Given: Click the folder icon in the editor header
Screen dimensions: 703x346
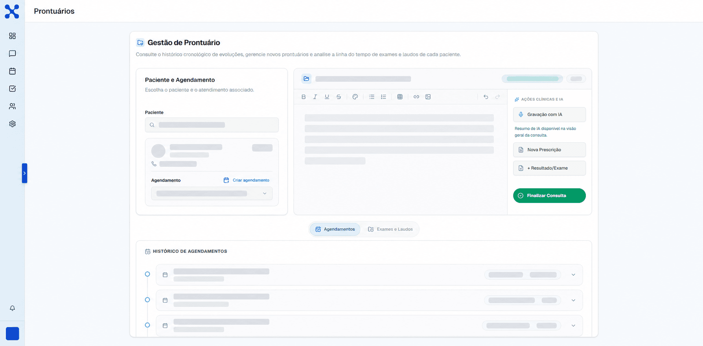Looking at the screenshot, I should coord(306,79).
